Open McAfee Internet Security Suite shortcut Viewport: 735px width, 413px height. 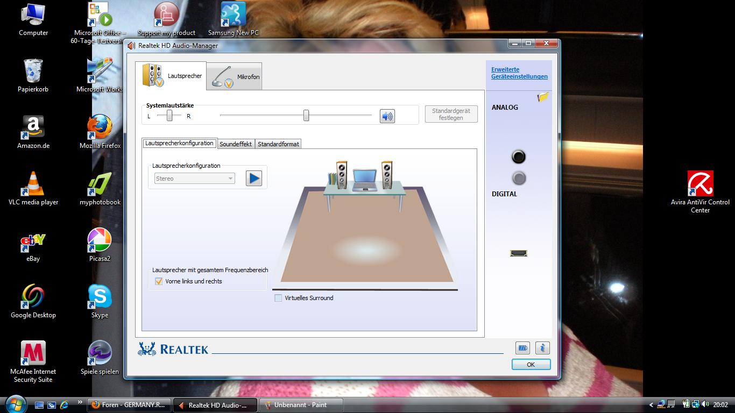pos(33,362)
